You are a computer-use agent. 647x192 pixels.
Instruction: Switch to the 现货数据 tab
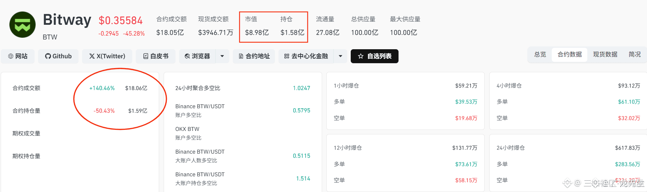tap(605, 54)
